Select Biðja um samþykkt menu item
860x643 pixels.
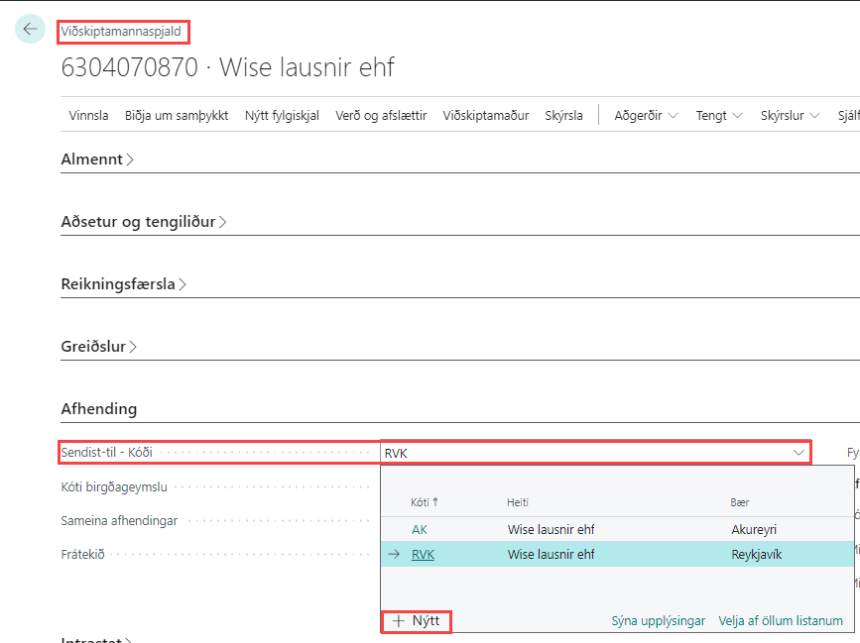point(177,115)
